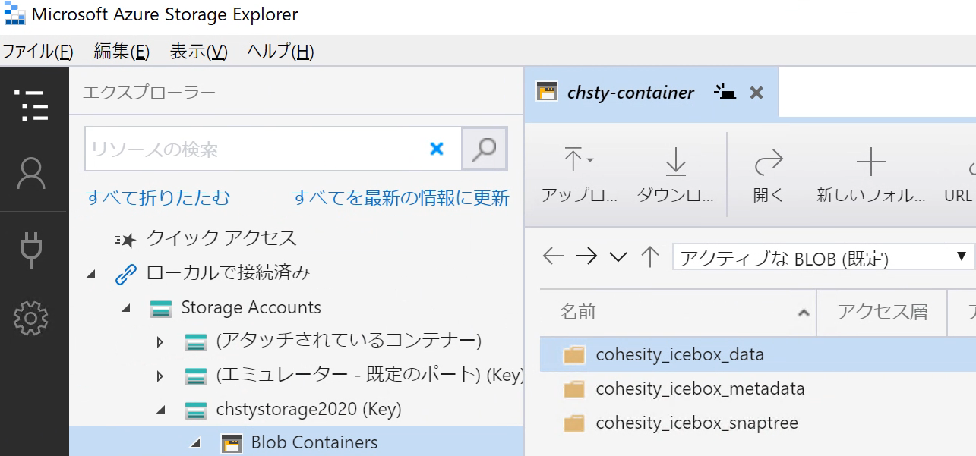Screen dimensions: 976x456
Task: Click the クイック アクセス star icon
Action: (x=125, y=239)
